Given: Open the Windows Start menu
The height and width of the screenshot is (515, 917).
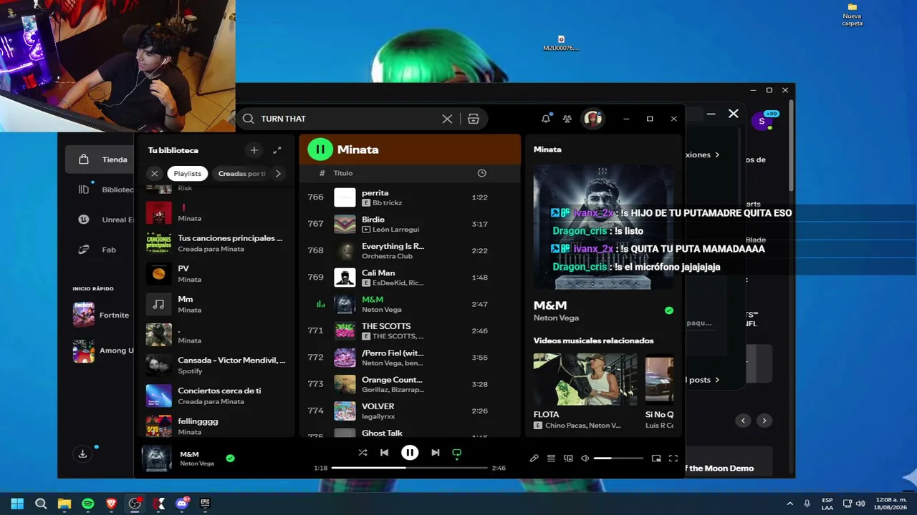Looking at the screenshot, I should coord(17,504).
